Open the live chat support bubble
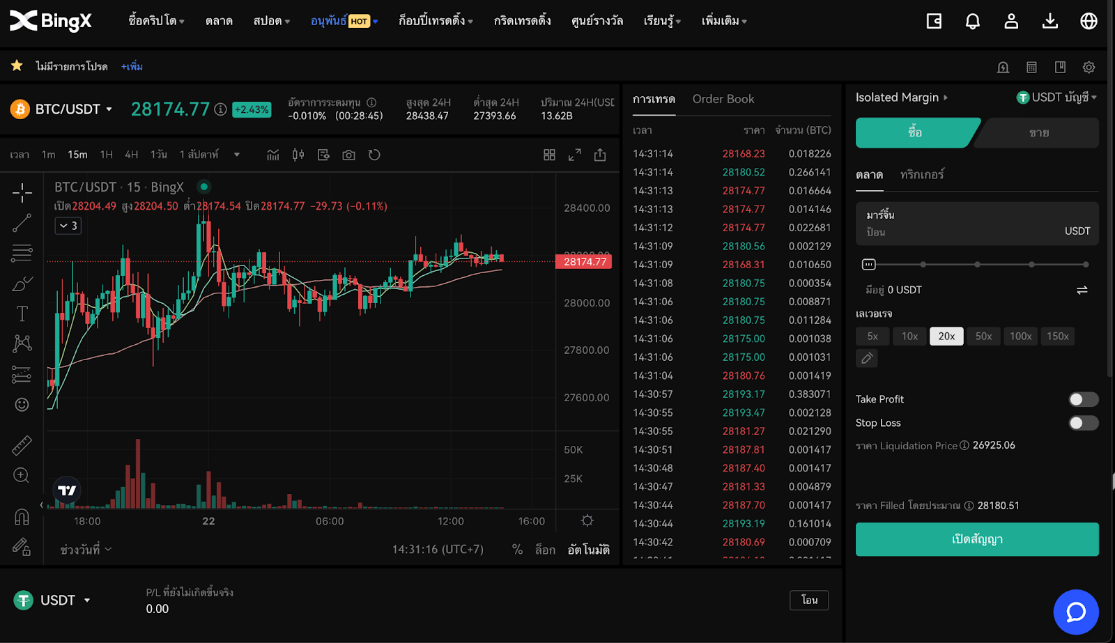Viewport: 1115px width, 643px height. coord(1075,612)
